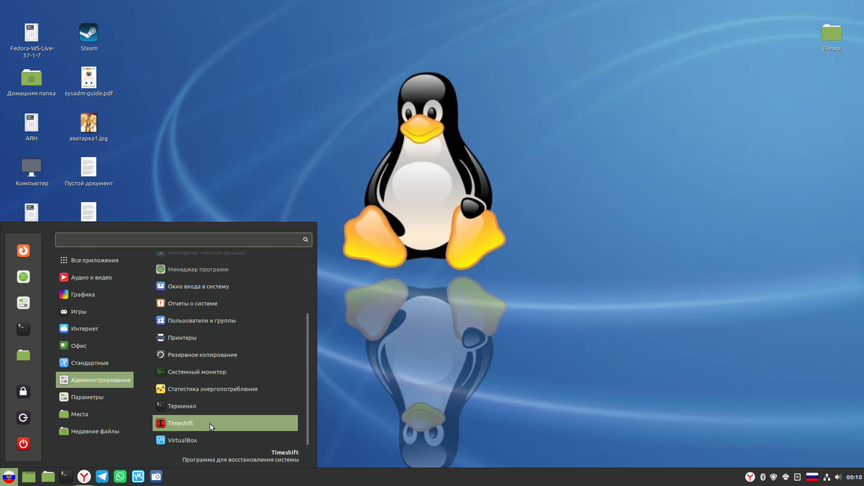Click the removable drives tray icon
The image size is (864, 486).
pyautogui.click(x=797, y=477)
